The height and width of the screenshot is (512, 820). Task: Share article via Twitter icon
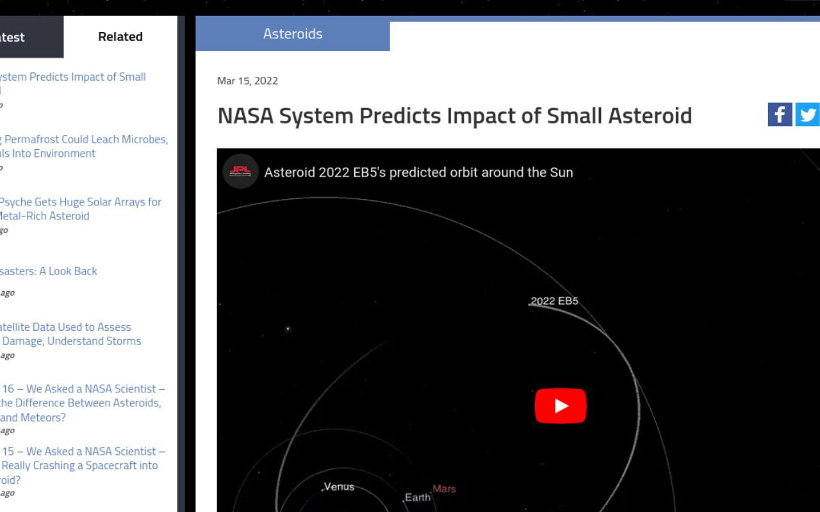(x=807, y=115)
